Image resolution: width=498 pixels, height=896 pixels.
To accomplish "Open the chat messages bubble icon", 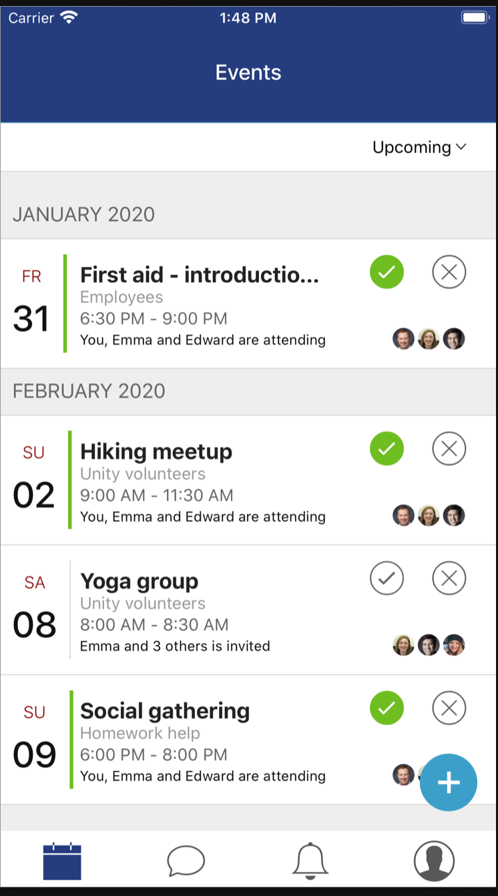I will coord(186,861).
